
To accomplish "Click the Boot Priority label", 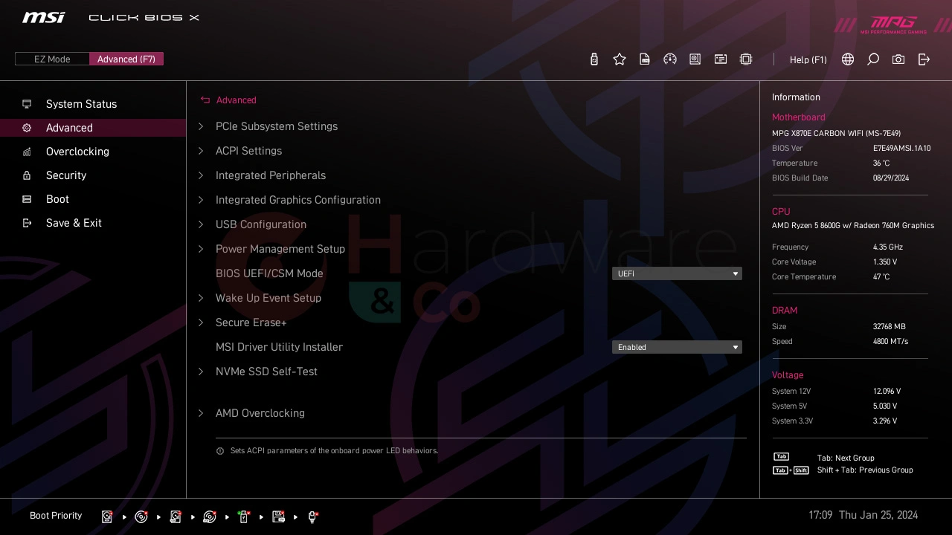I will [56, 516].
